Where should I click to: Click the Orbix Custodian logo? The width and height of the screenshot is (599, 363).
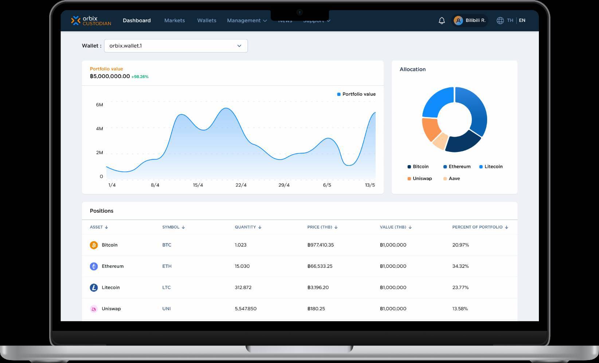click(x=91, y=21)
